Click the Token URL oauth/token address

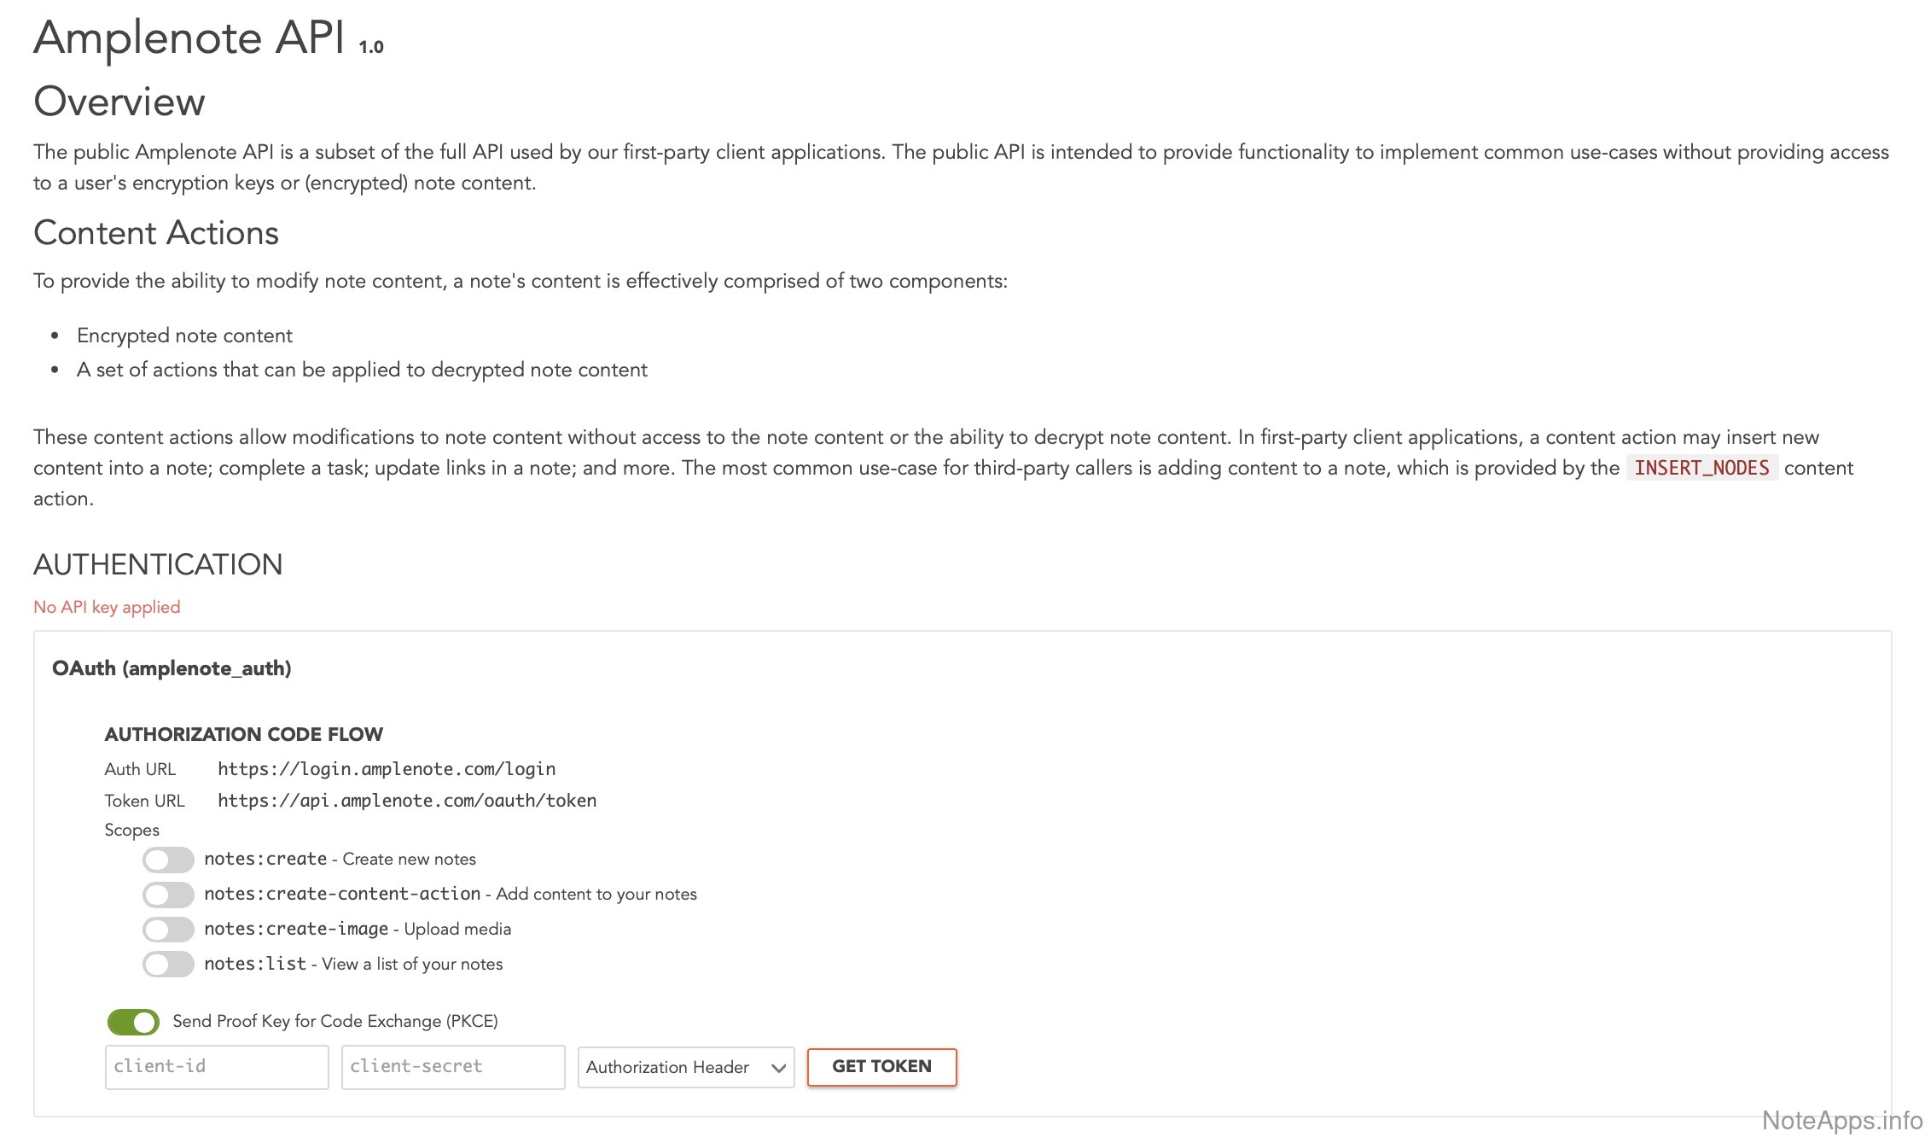[x=407, y=801]
